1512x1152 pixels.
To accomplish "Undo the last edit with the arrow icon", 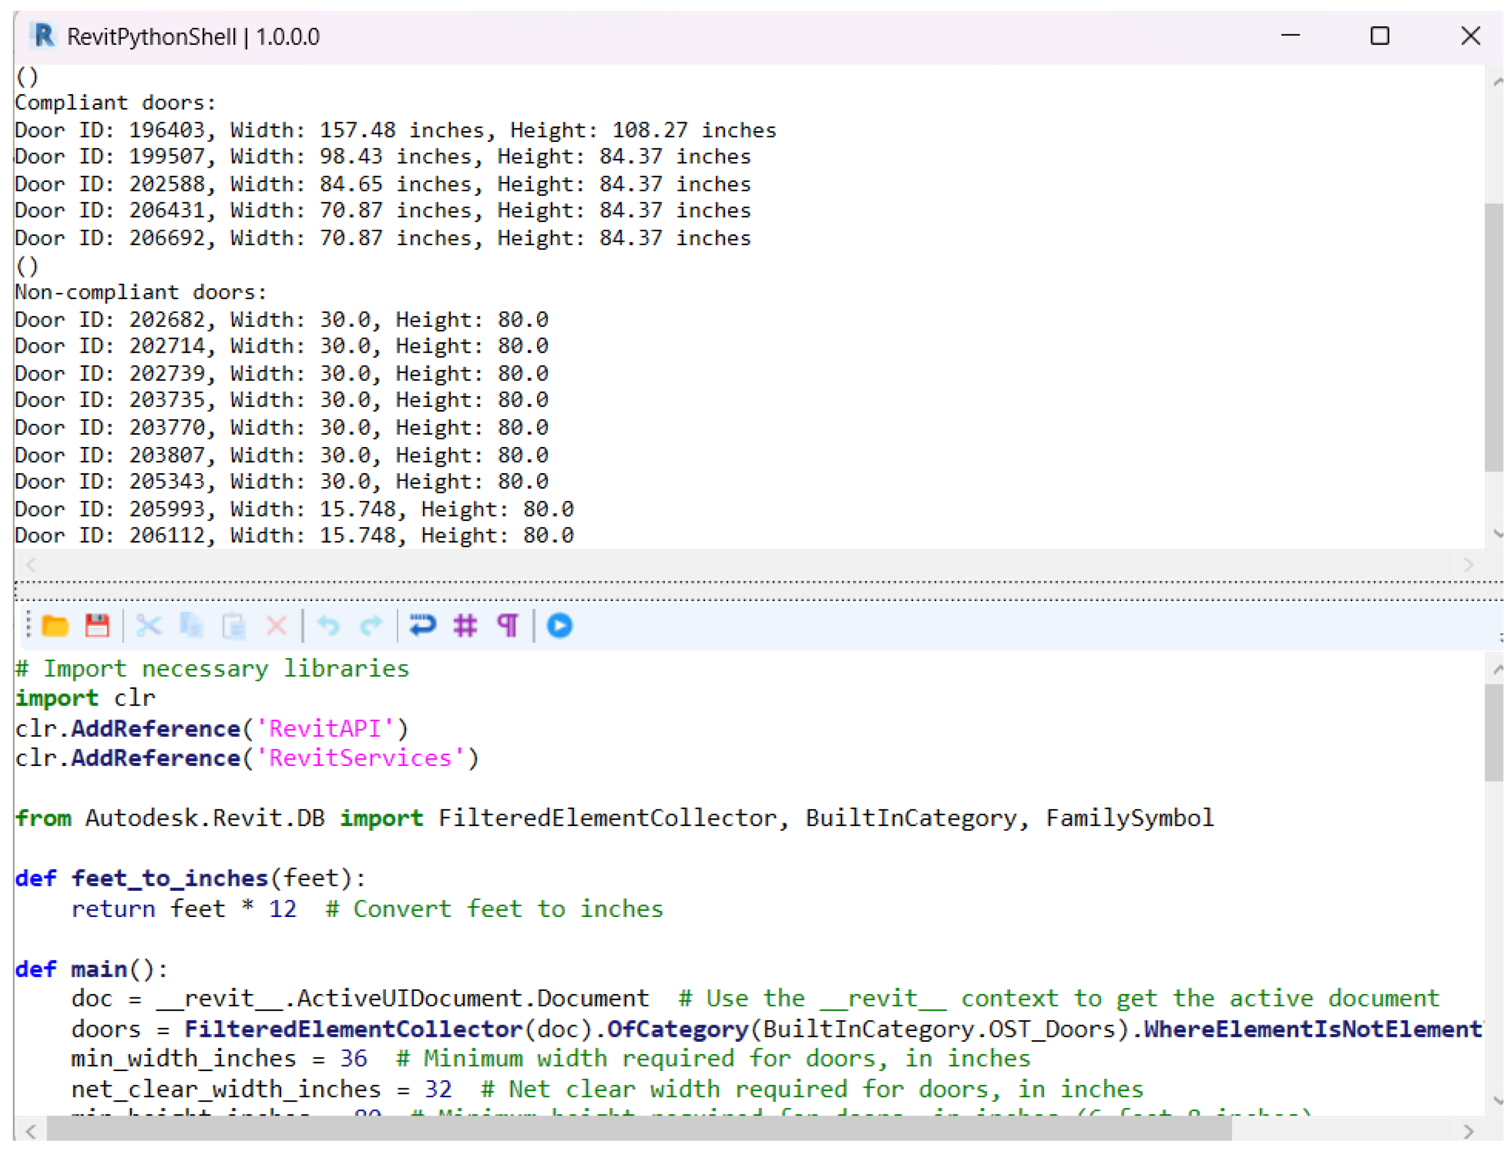I will click(329, 626).
